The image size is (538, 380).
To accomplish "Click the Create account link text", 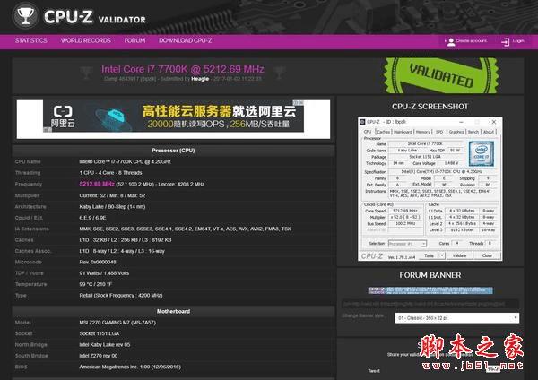I will (x=471, y=41).
